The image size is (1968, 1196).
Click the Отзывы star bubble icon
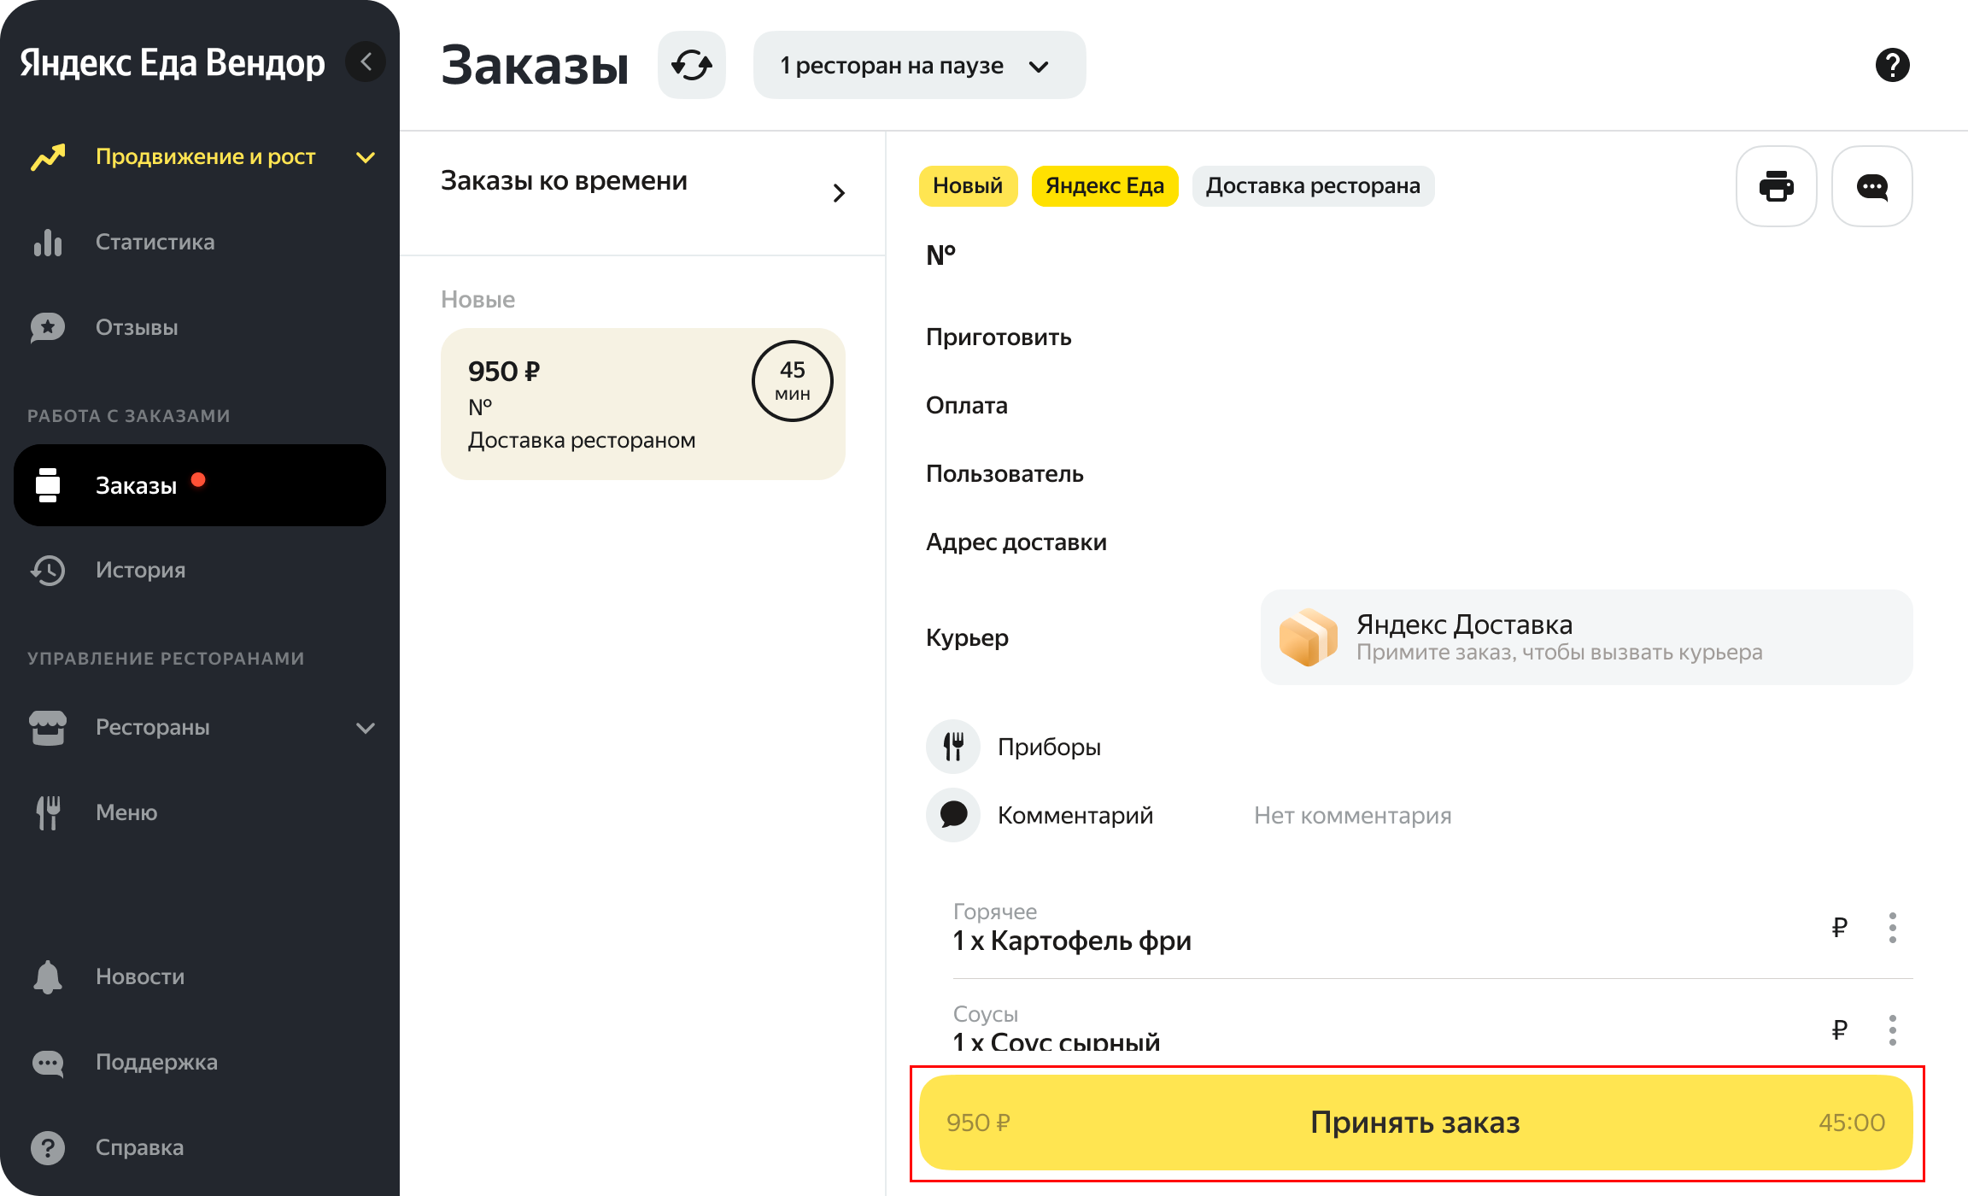[48, 328]
